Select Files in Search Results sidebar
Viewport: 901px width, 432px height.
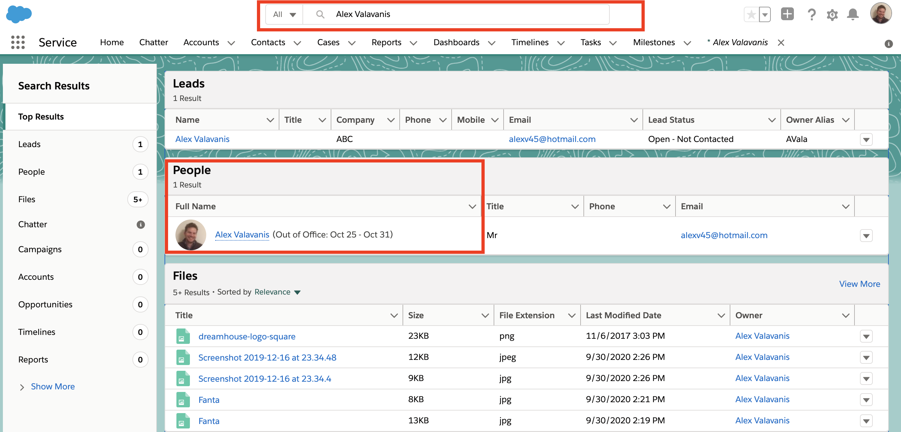click(x=27, y=199)
